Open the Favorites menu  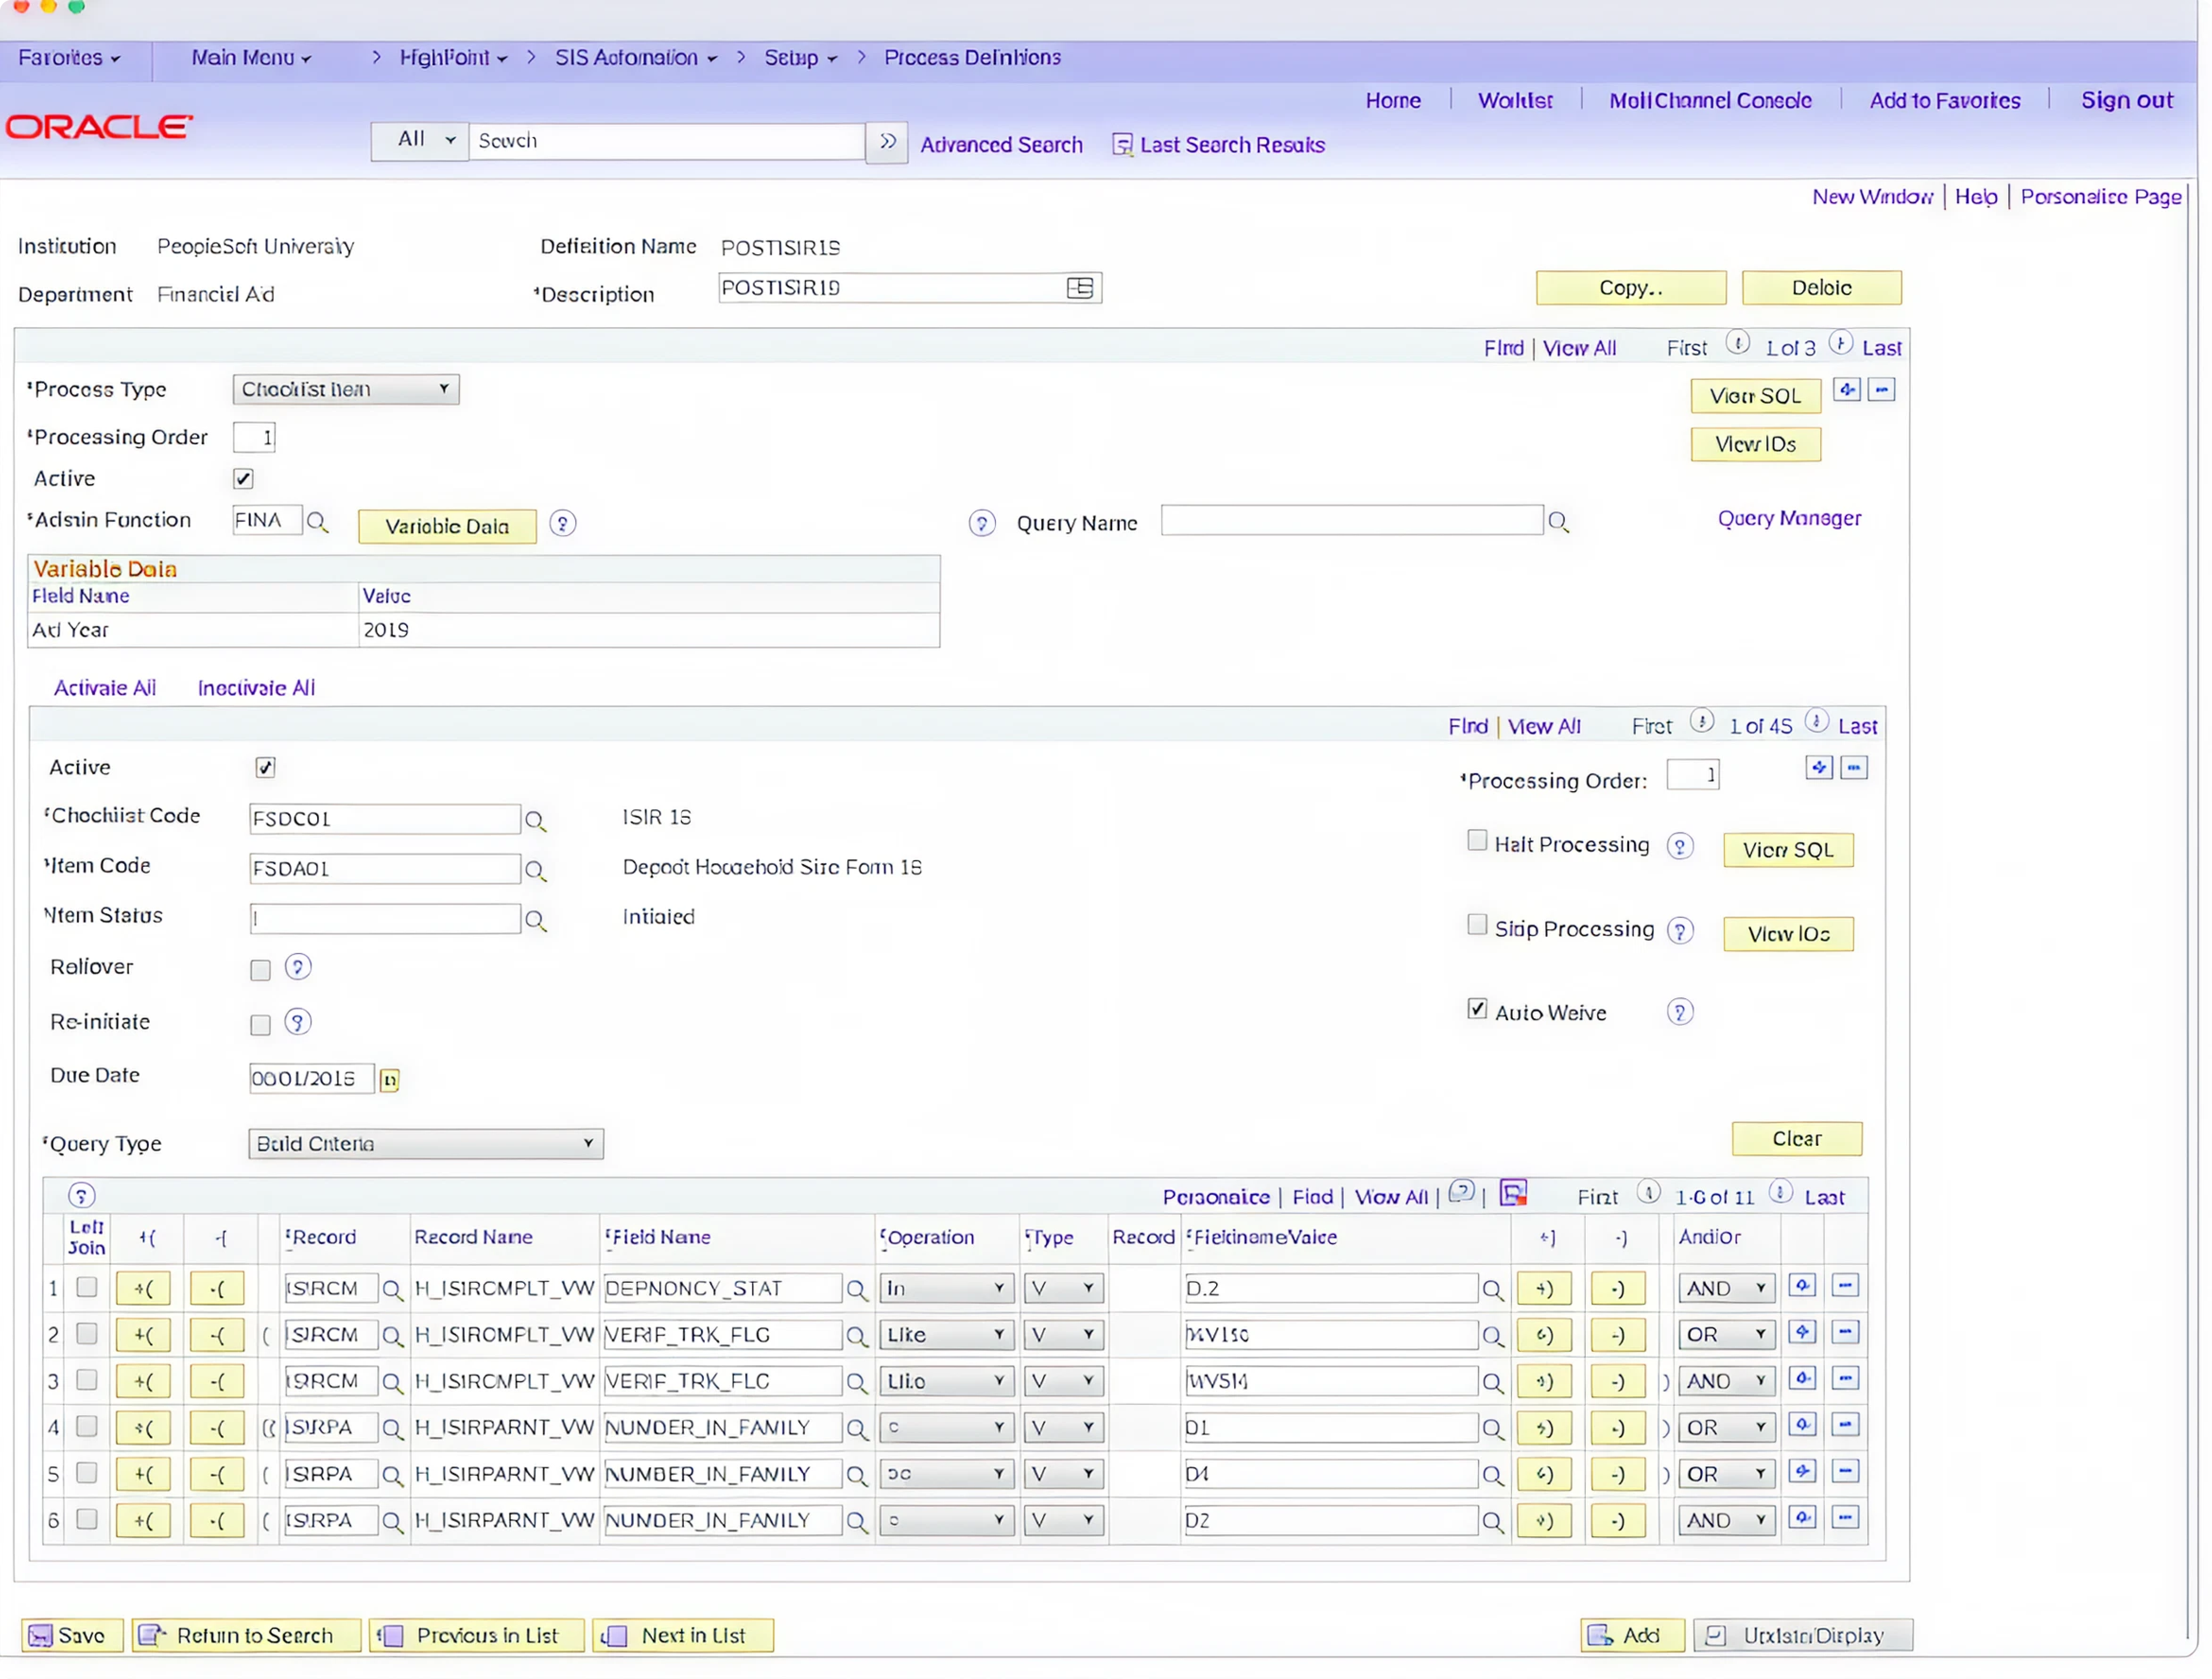[x=68, y=58]
